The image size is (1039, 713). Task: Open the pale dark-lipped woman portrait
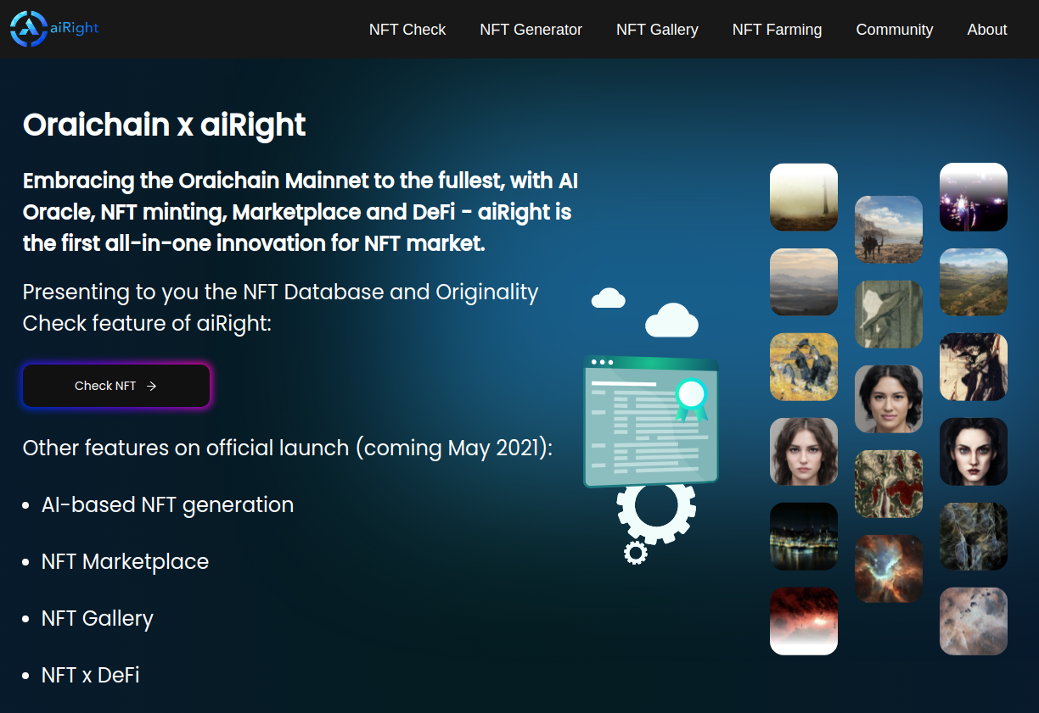(974, 451)
